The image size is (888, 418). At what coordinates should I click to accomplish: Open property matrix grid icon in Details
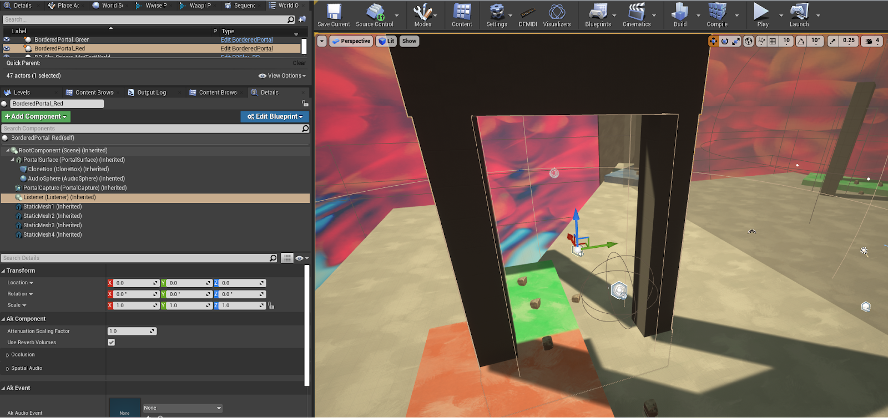(x=287, y=258)
